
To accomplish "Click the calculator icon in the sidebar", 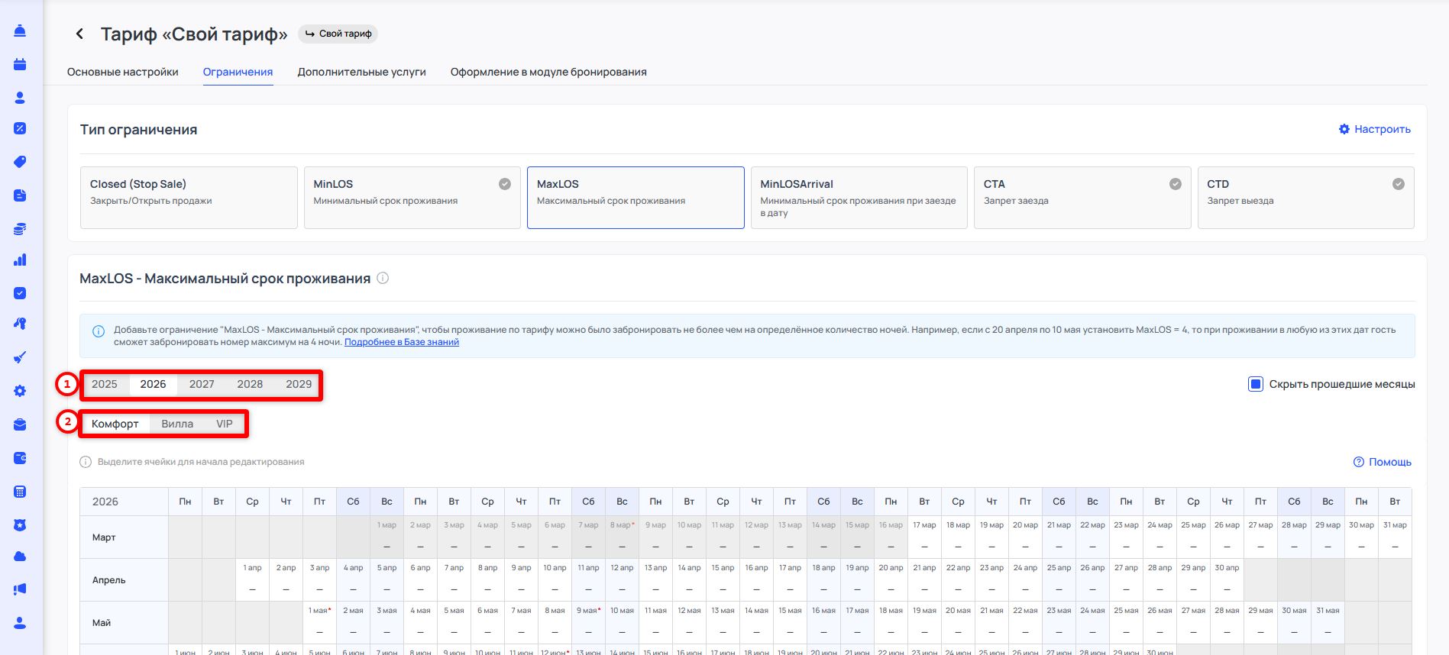I will click(20, 492).
